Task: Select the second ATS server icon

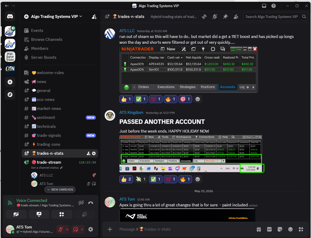Action: point(10,44)
